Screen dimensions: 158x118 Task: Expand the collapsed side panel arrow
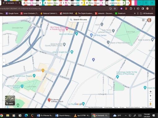pos(4,62)
